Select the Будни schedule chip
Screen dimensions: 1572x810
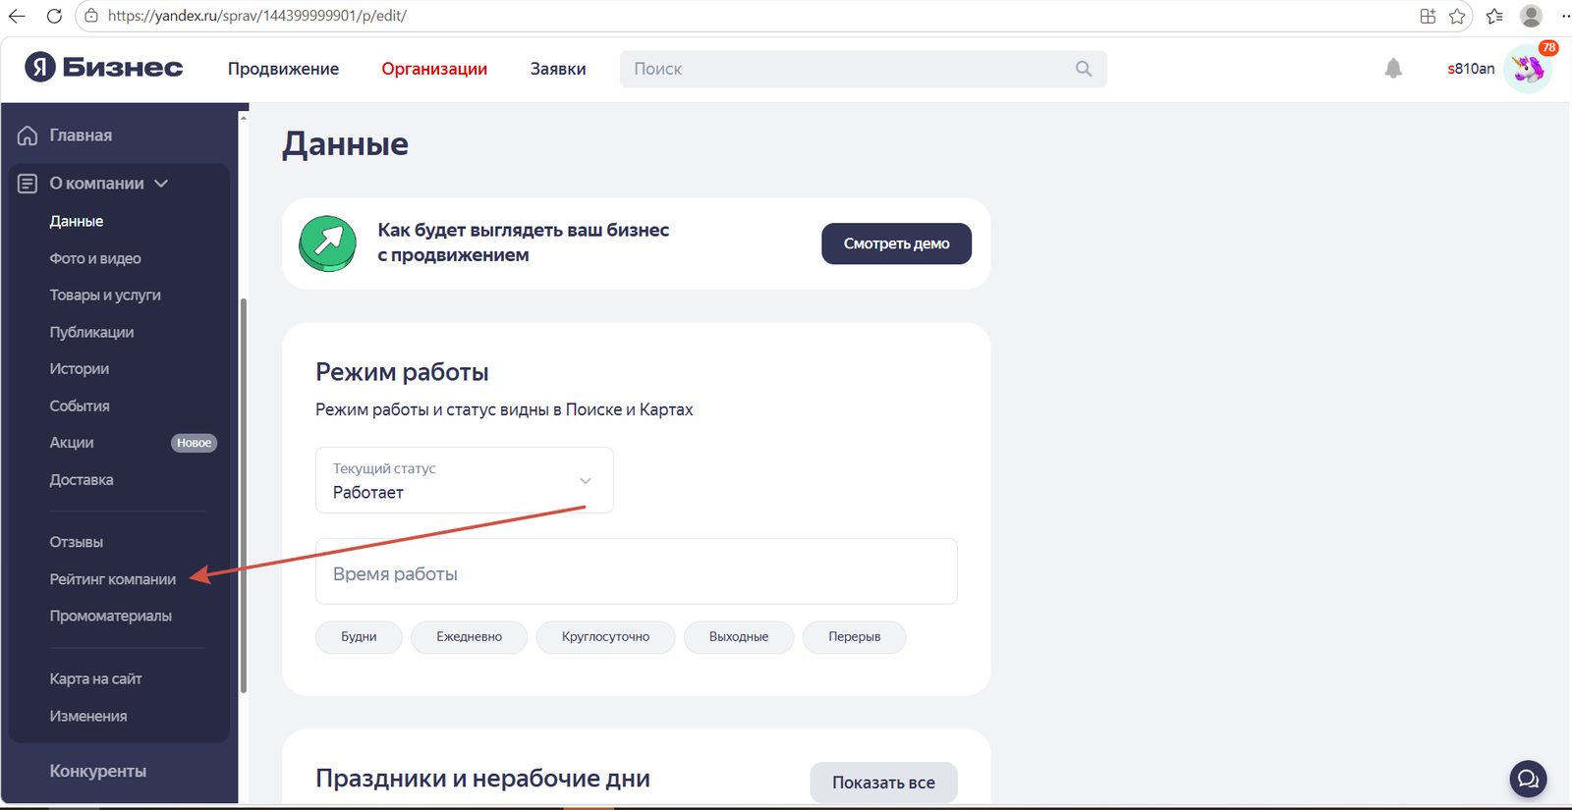click(359, 636)
